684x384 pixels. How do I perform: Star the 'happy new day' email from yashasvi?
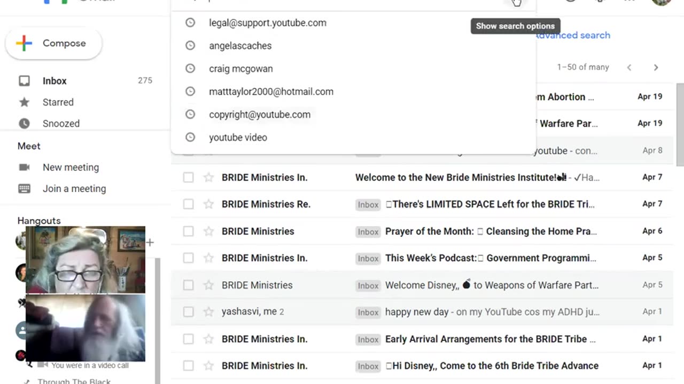[208, 312]
